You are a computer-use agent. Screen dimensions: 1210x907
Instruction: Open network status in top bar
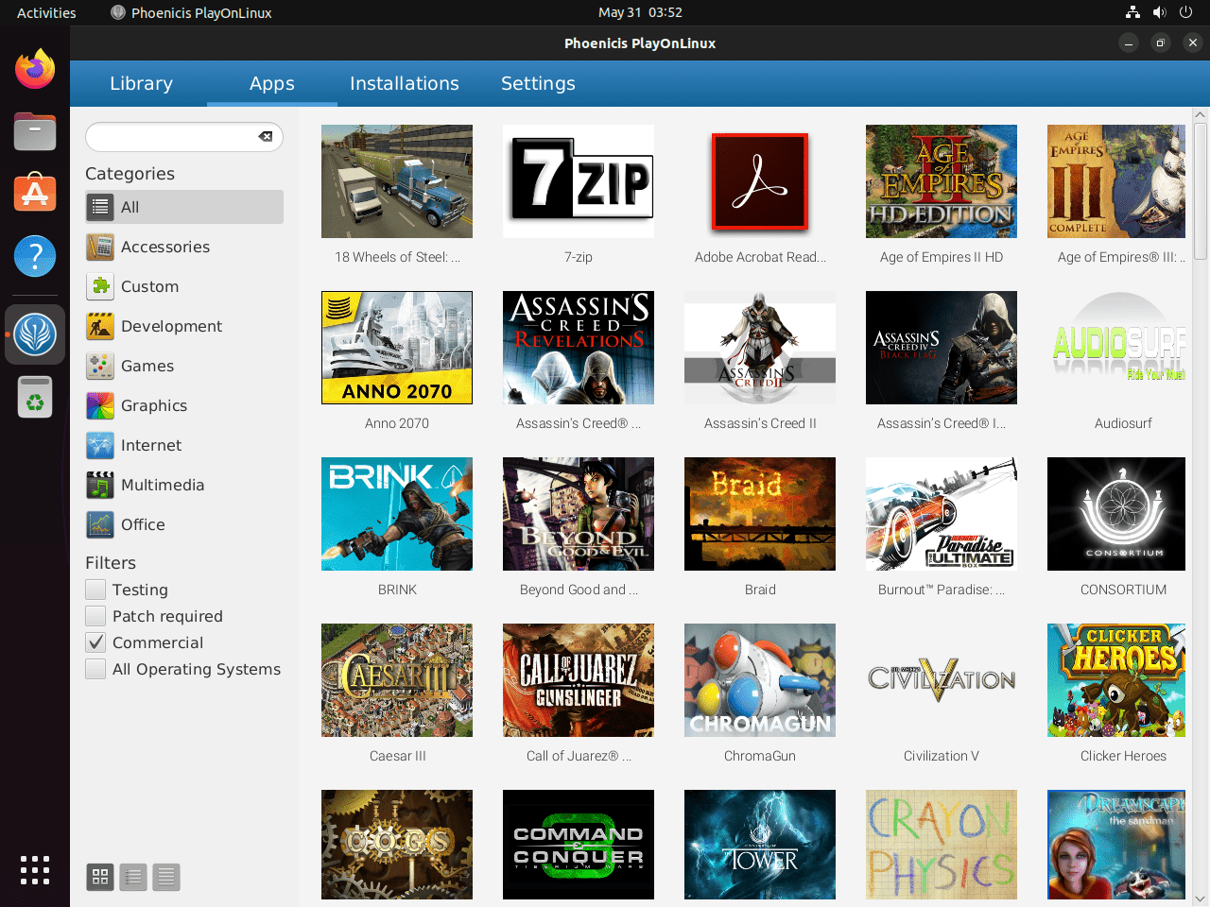pos(1132,12)
